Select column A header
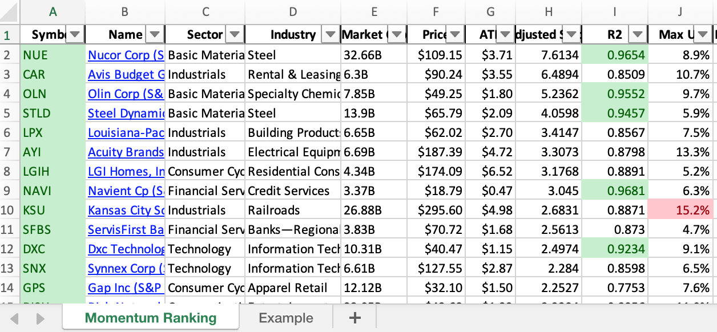Screen dimensions: 717x332 (53, 11)
